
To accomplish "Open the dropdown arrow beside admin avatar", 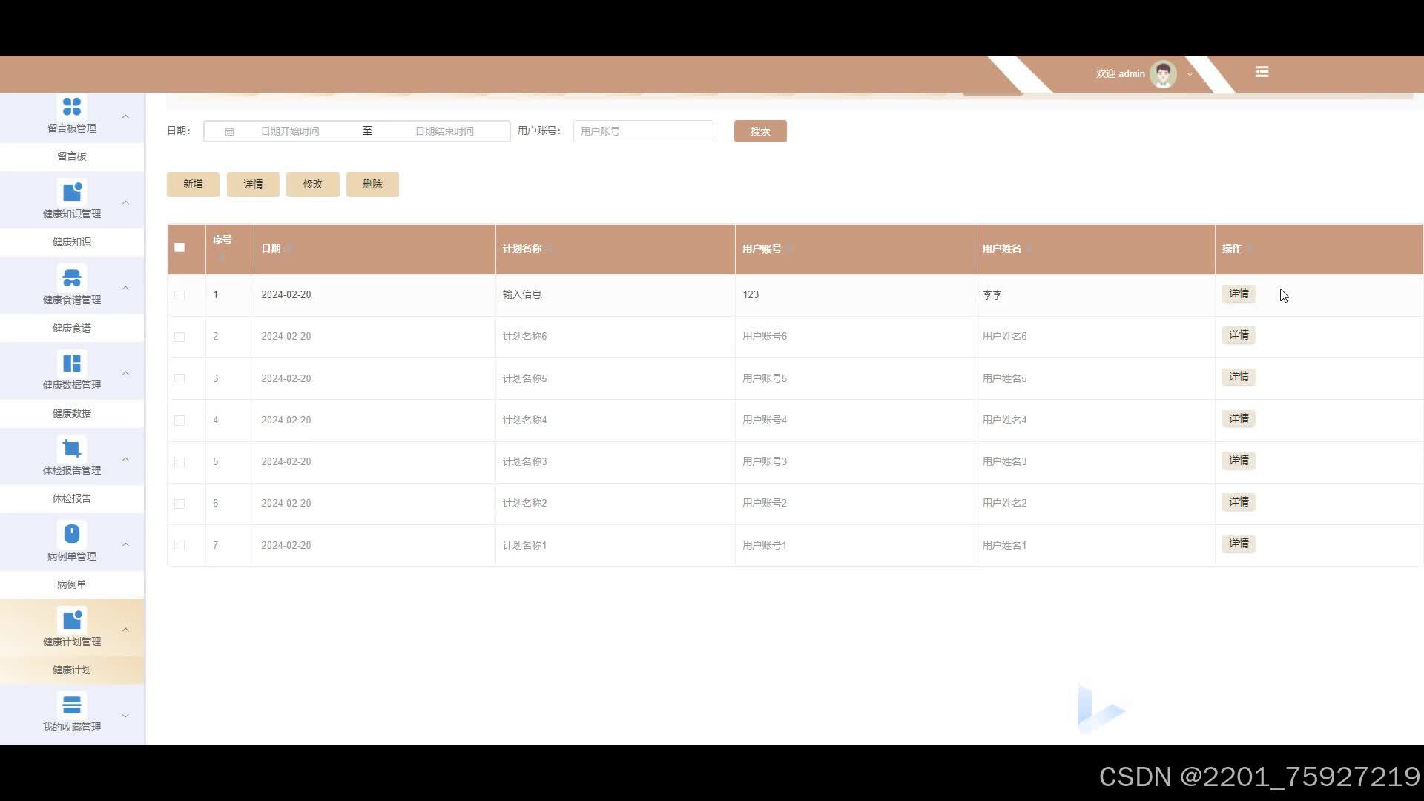I will coord(1190,74).
